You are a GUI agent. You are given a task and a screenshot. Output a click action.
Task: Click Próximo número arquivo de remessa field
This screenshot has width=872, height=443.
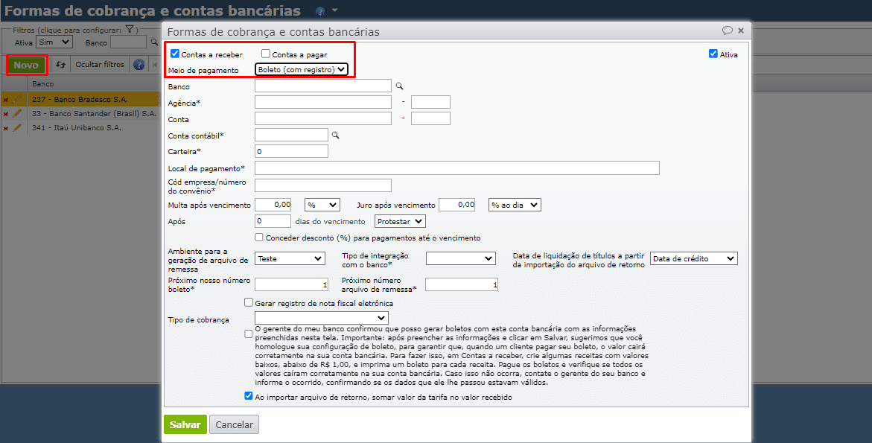tap(462, 284)
